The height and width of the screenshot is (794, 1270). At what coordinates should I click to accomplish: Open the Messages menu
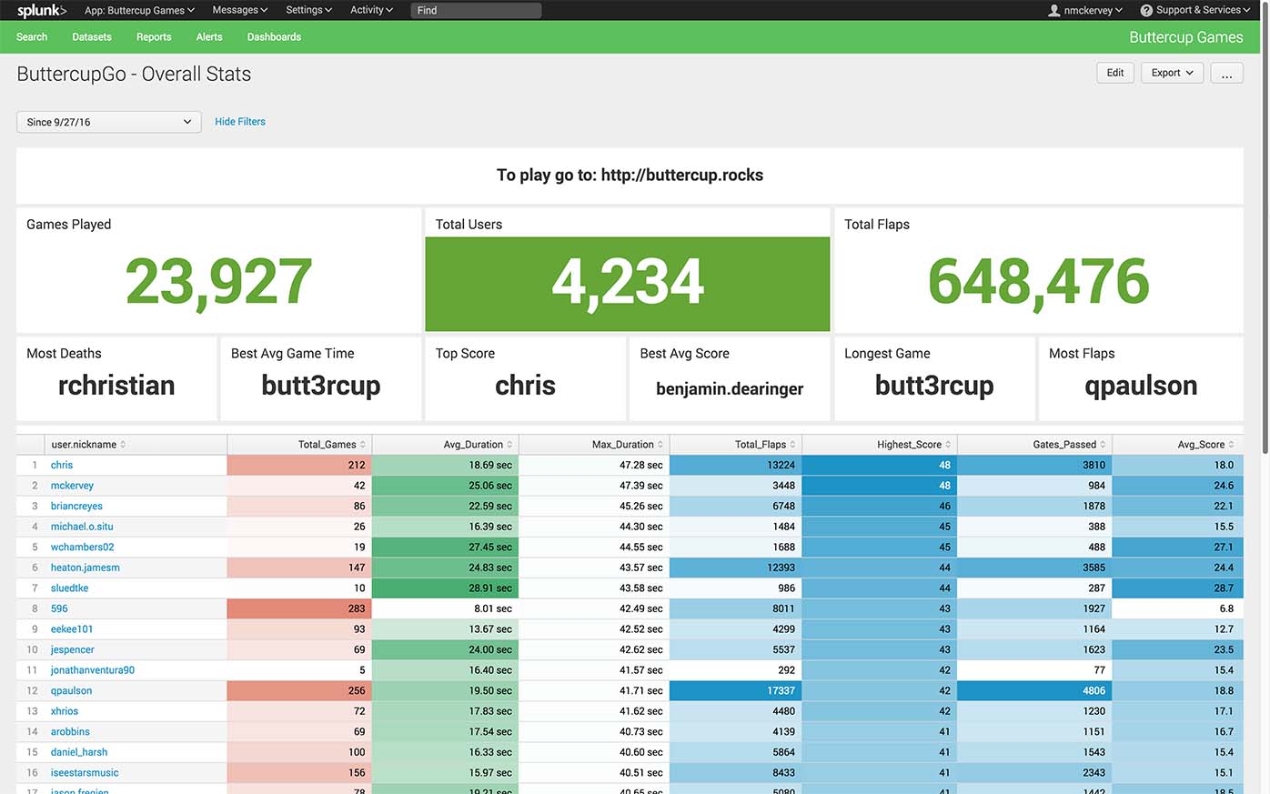coord(239,11)
